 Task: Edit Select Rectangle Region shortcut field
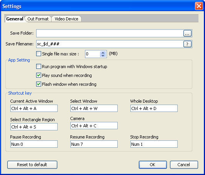34,127
